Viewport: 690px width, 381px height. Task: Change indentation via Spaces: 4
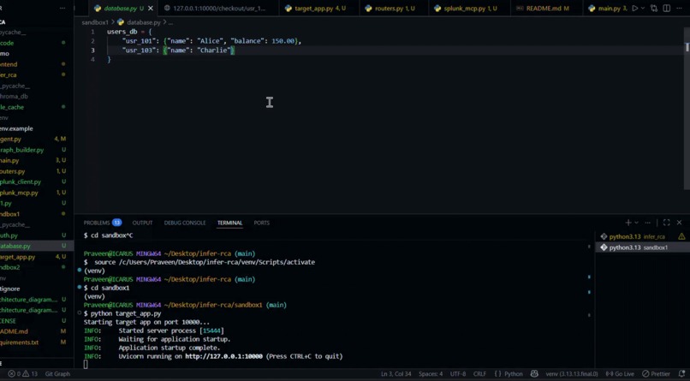(431, 373)
